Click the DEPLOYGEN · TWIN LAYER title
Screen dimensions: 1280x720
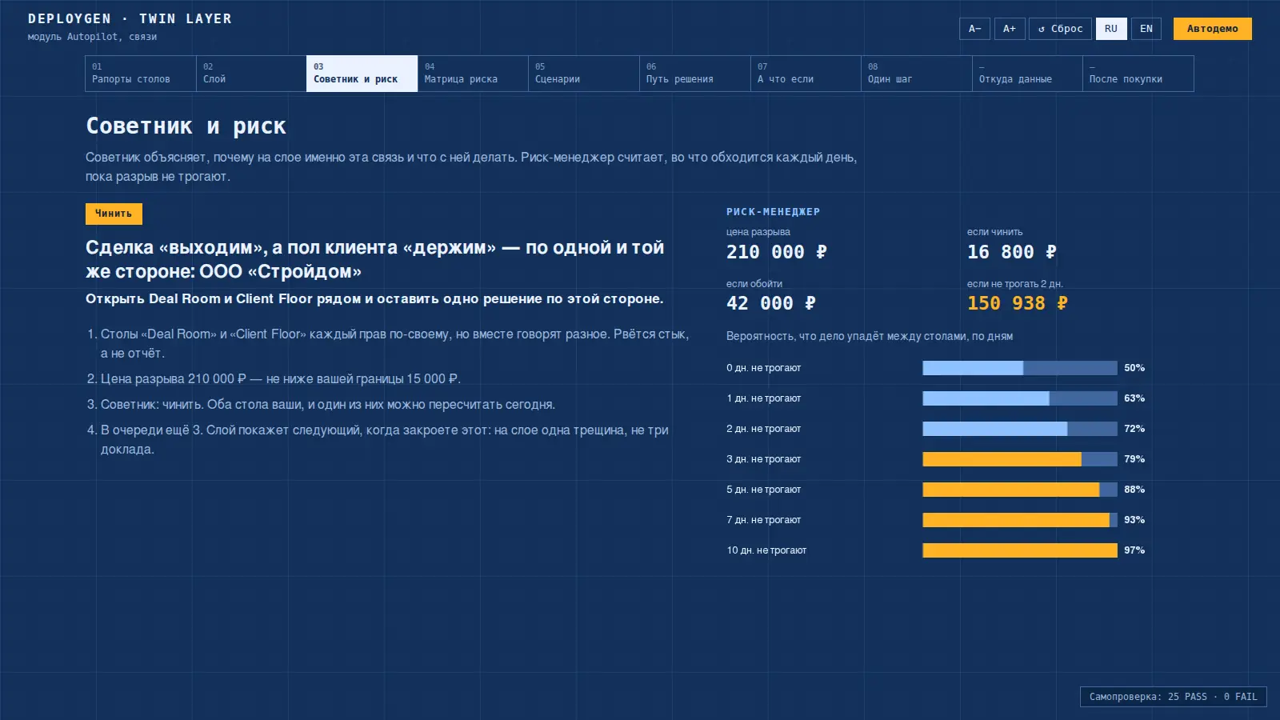pos(130,18)
